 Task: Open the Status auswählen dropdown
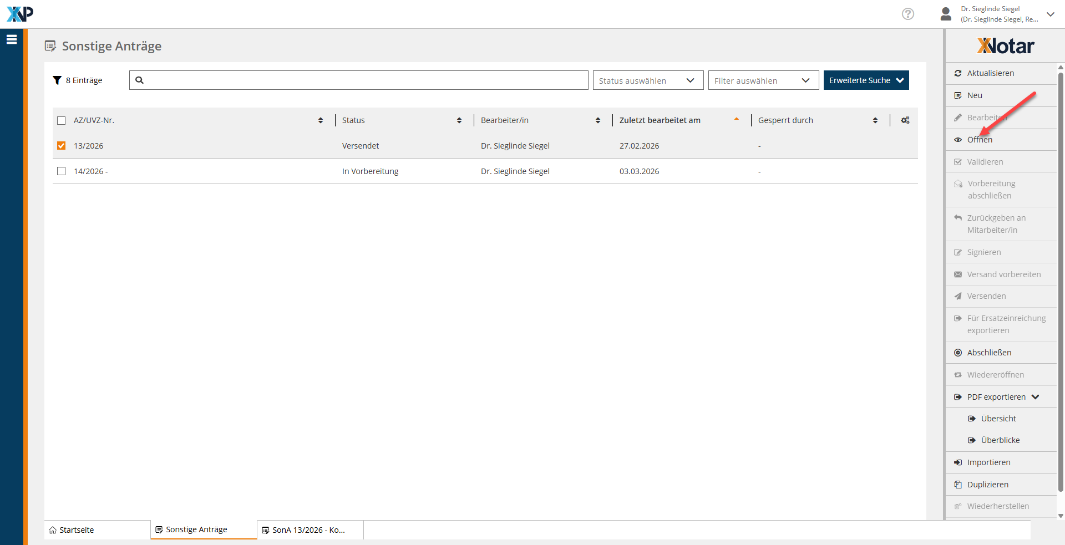647,80
